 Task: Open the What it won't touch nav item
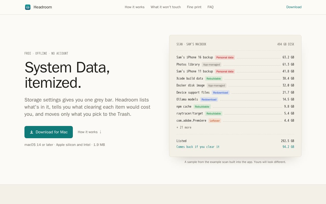166,7
